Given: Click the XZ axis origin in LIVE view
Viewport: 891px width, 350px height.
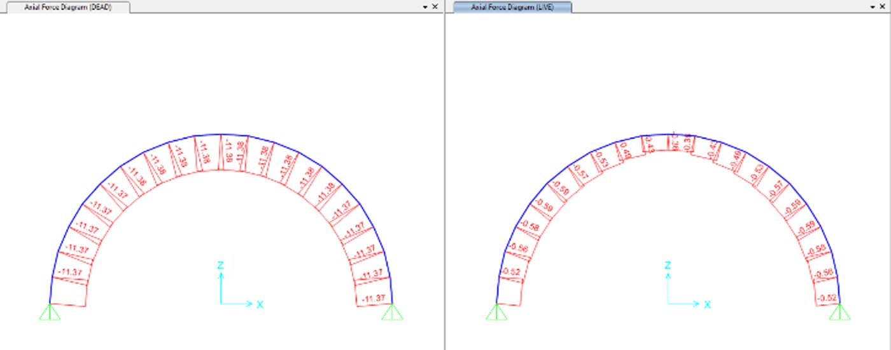Looking at the screenshot, I should click(668, 304).
